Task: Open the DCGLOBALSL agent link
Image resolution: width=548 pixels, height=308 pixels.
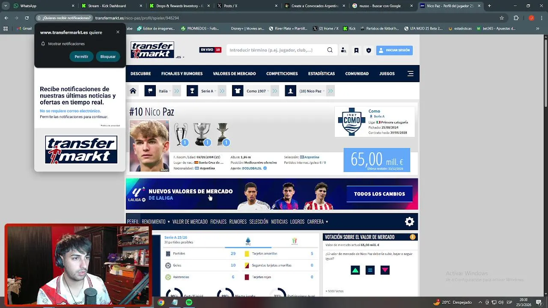Action: pyautogui.click(x=252, y=168)
